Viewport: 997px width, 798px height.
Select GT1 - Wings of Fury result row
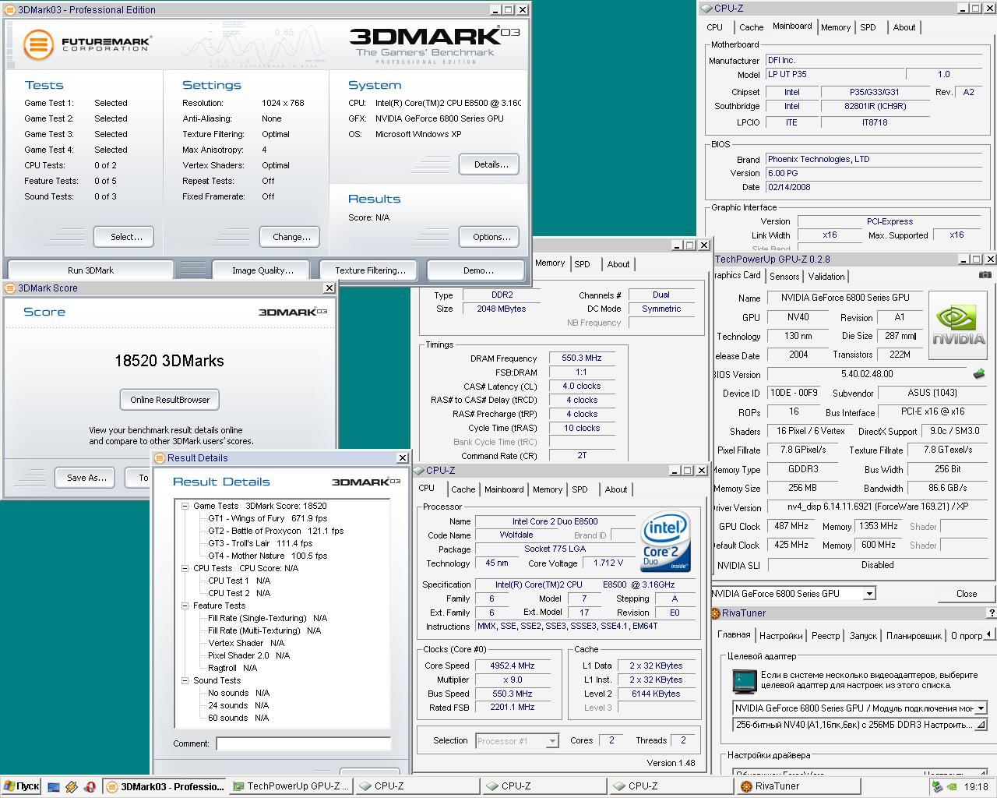point(267,518)
